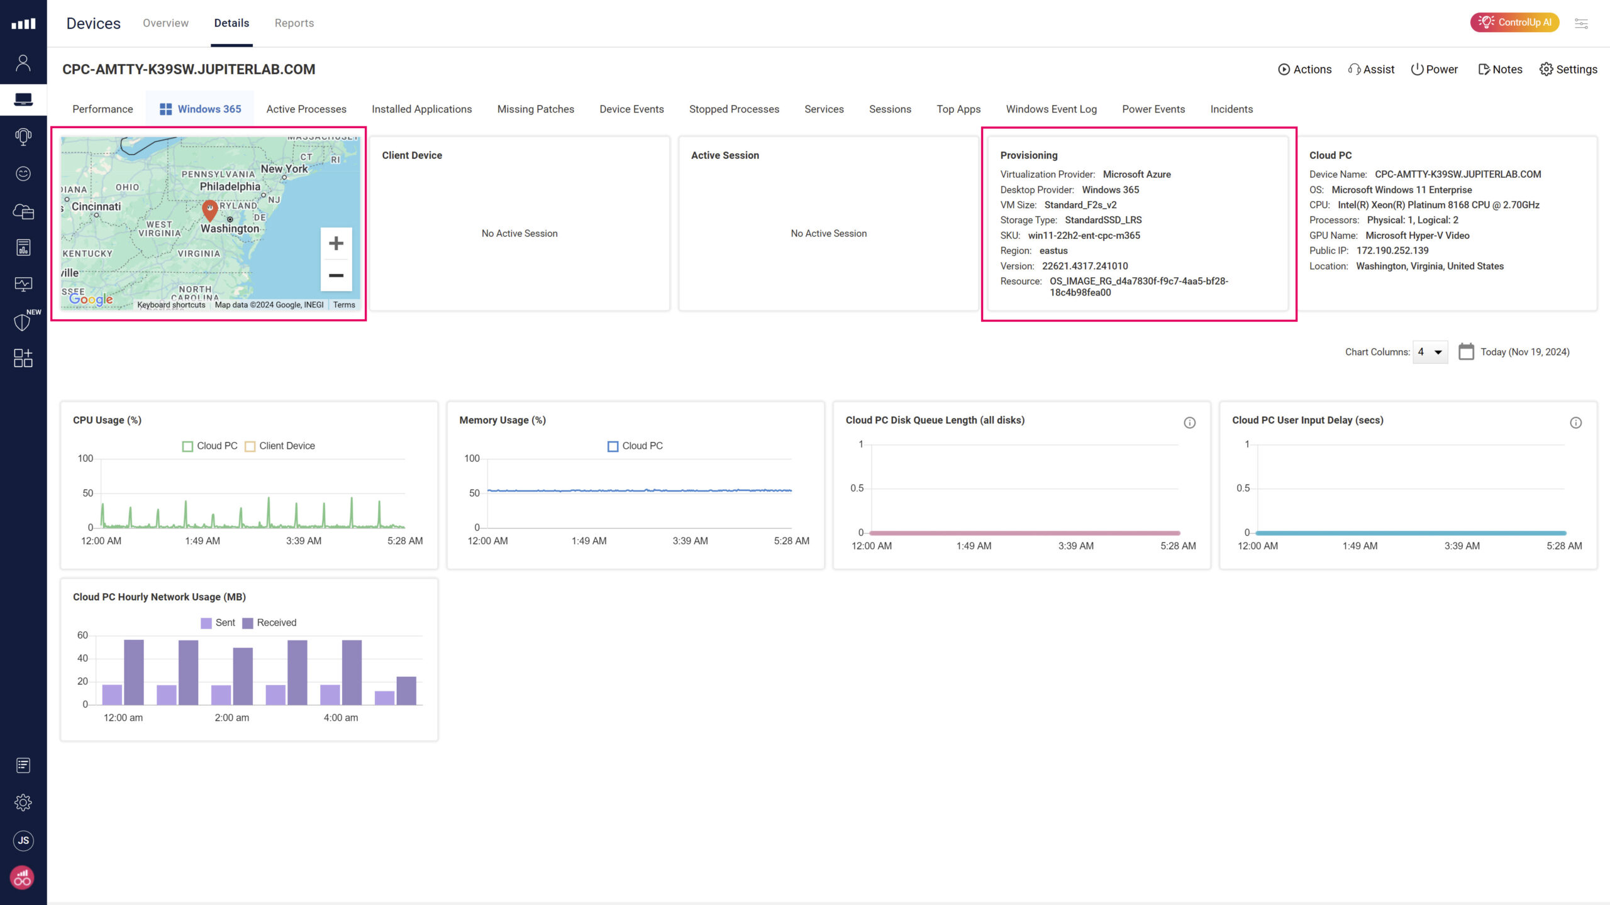Open map Keyboard shortcuts
The image size is (1610, 905).
click(x=171, y=305)
